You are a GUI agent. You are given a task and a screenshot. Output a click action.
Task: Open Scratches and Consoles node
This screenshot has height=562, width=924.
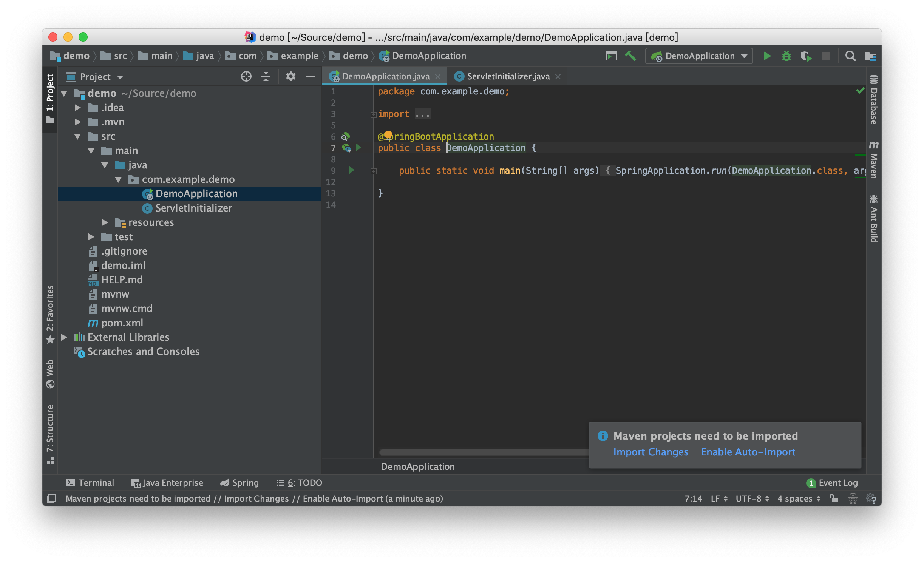(x=189, y=352)
